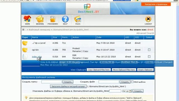Click Copy Clipboard Files here button
The height and width of the screenshot is (101, 179).
pyautogui.click(x=99, y=70)
